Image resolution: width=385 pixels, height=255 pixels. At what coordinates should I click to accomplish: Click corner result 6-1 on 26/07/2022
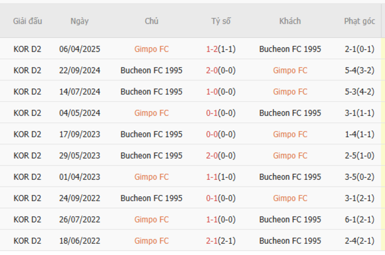[351, 220]
